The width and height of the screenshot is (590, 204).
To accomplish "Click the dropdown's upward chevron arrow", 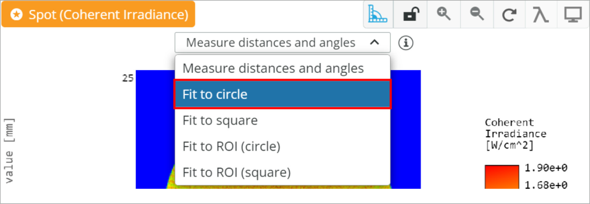I will [374, 42].
